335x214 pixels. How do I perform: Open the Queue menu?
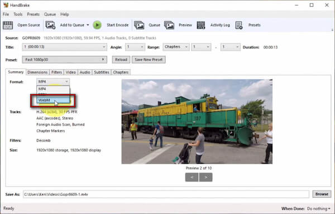coord(50,14)
